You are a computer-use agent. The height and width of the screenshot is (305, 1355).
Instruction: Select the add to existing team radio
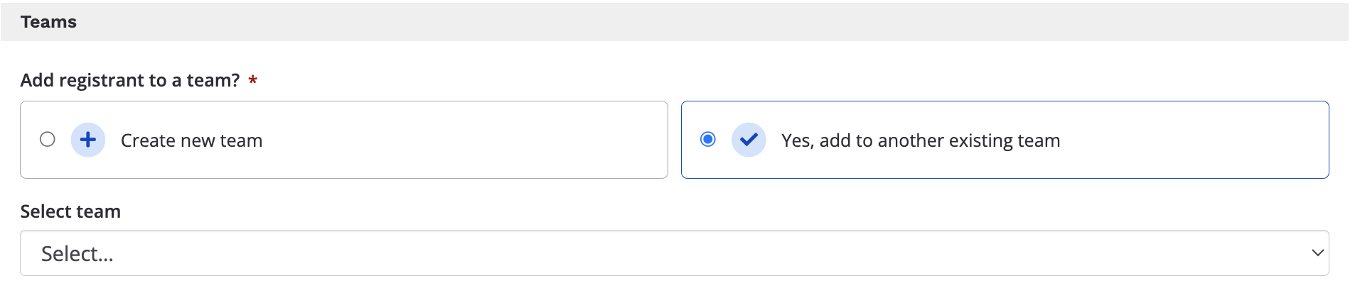pos(708,139)
